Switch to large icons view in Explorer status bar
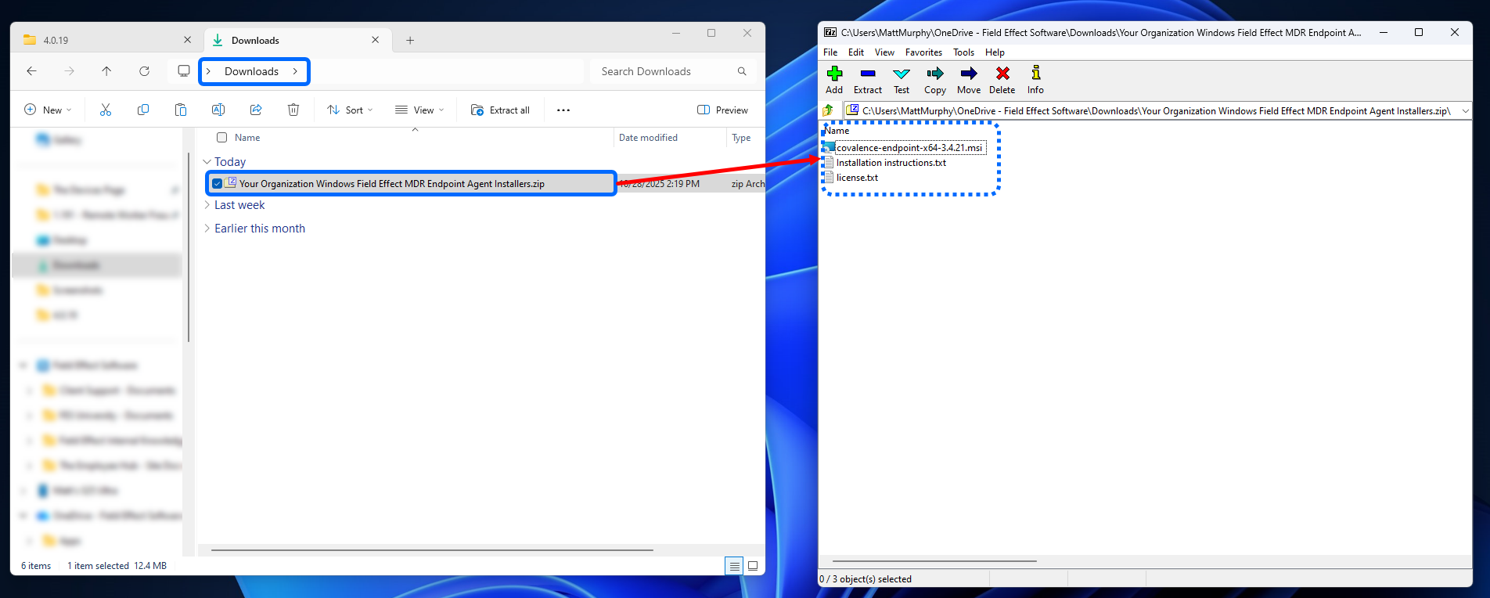 [x=753, y=566]
